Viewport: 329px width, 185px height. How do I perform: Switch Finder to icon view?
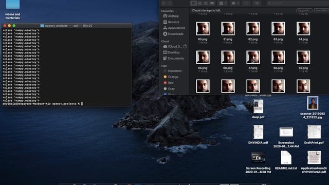pos(194,3)
